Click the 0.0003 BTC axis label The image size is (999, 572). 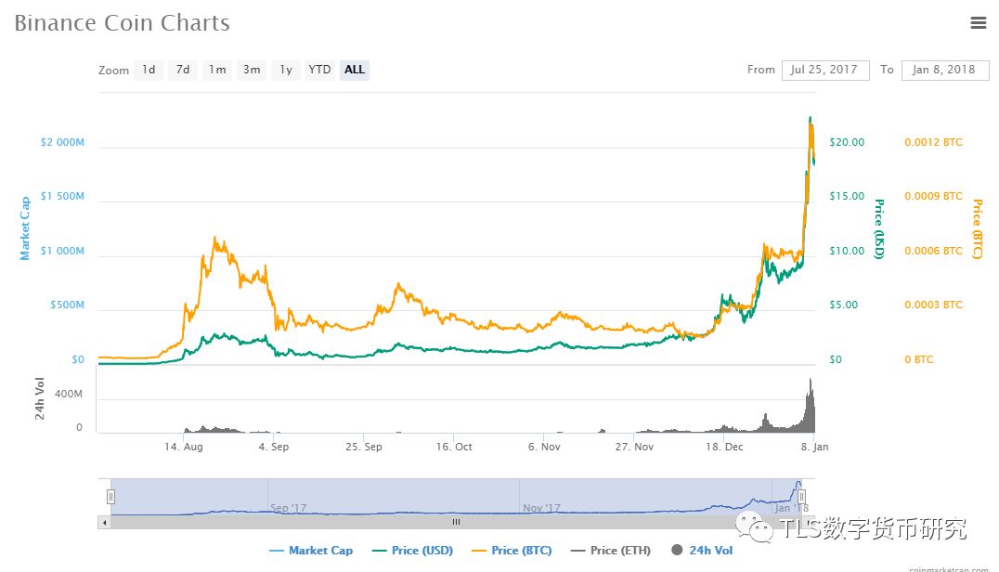933,305
